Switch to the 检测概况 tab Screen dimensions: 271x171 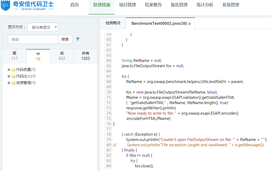[x=113, y=23]
